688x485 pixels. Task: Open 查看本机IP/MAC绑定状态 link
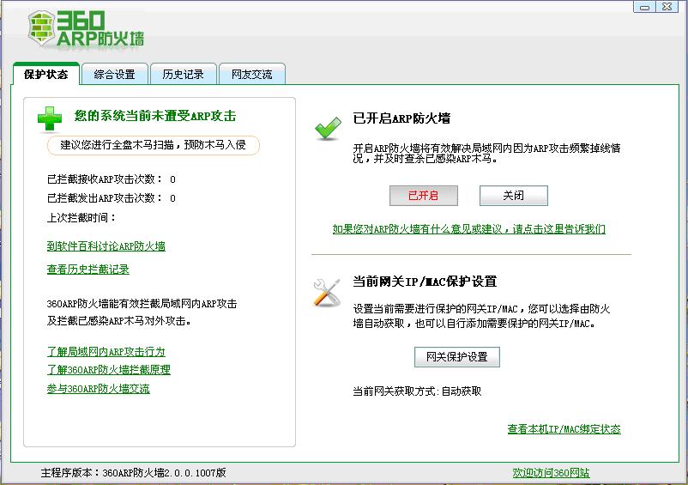(x=564, y=429)
